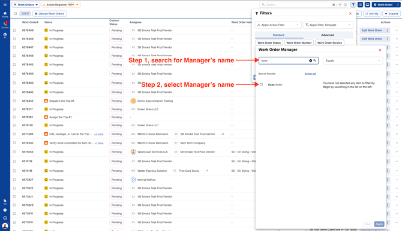Select checkbox for work order 6574119
The height and width of the screenshot is (231, 402).
[x=14, y=162]
